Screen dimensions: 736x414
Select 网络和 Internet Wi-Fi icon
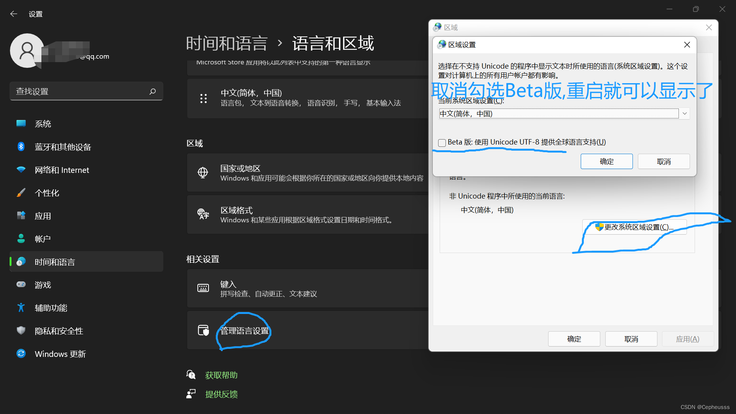click(21, 170)
